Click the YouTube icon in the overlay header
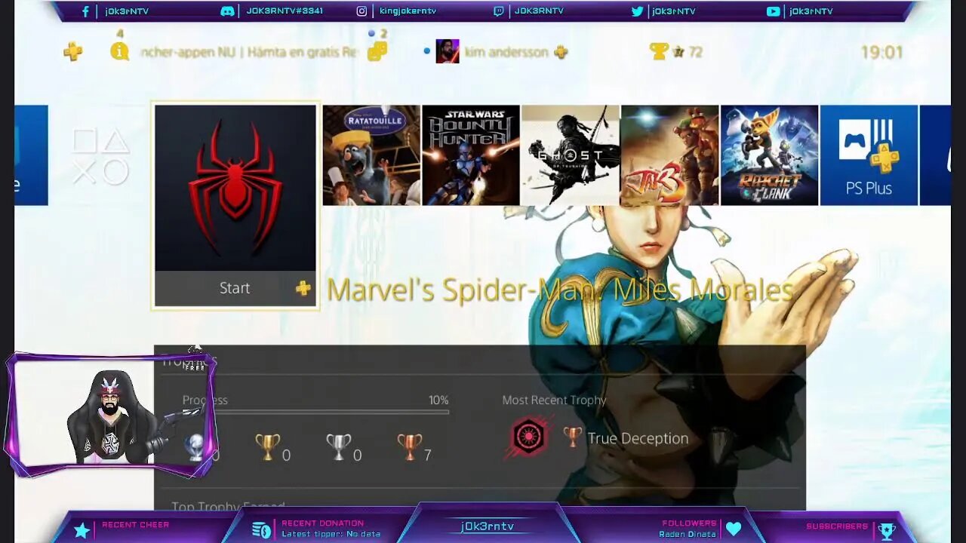The height and width of the screenshot is (543, 966). pyautogui.click(x=774, y=11)
